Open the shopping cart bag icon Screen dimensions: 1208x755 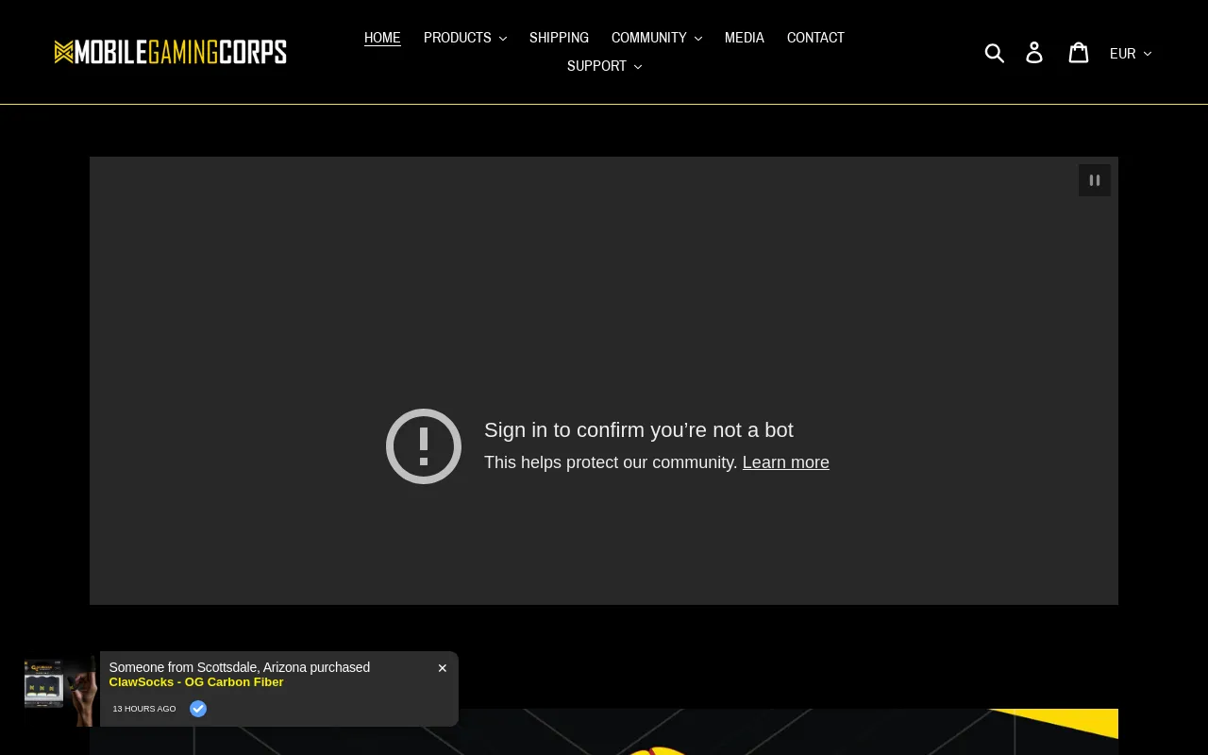coord(1078,52)
